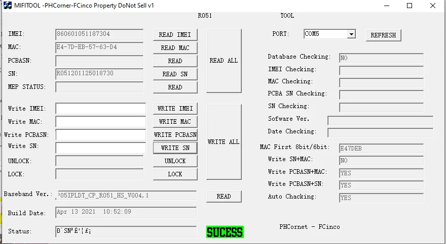Click the WRITE ALL button
Image resolution: width=446 pixels, height=244 pixels.
224,141
